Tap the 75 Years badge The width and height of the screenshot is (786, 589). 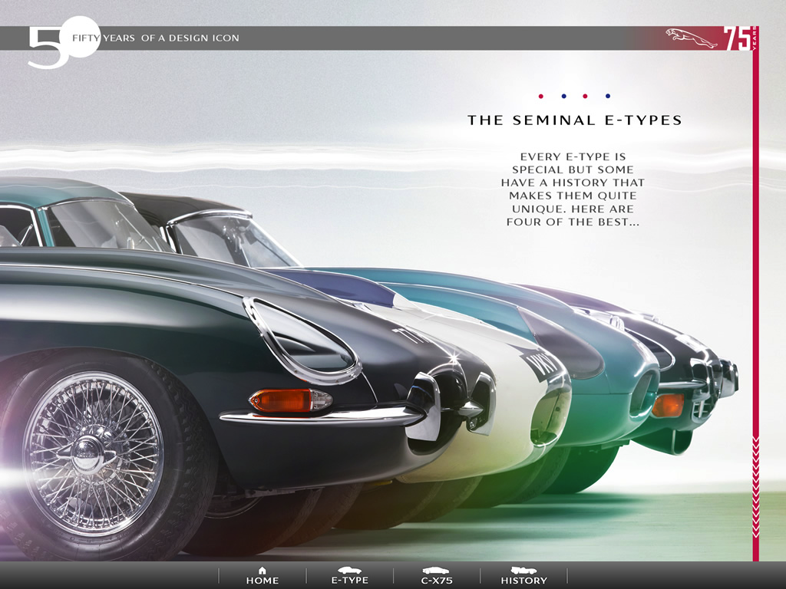tap(740, 38)
